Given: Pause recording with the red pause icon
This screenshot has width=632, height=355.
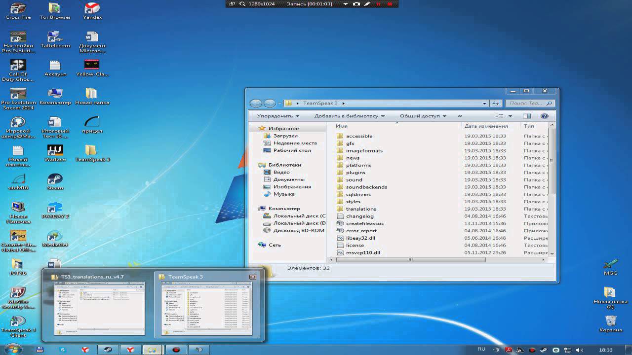Looking at the screenshot, I should pyautogui.click(x=379, y=4).
